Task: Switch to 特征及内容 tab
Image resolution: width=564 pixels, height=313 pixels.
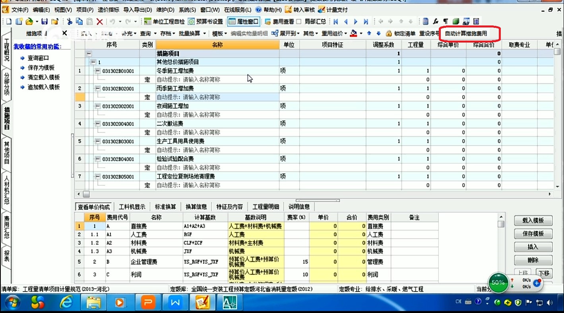Action: pos(229,207)
